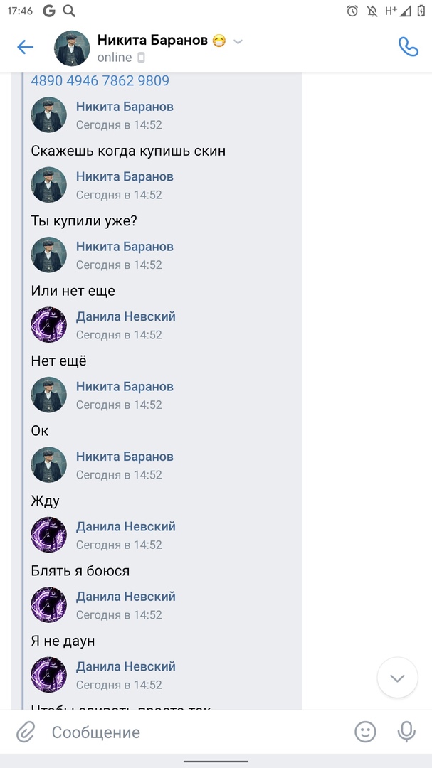
Task: Start a call with the phone icon
Action: click(x=408, y=47)
